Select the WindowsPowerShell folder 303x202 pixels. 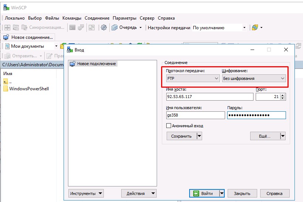tap(26, 89)
